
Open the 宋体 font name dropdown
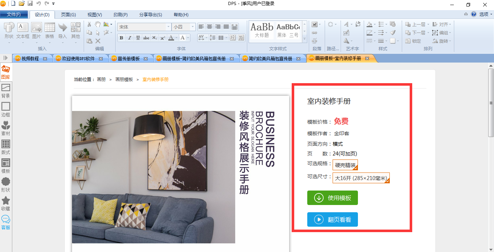(168, 27)
